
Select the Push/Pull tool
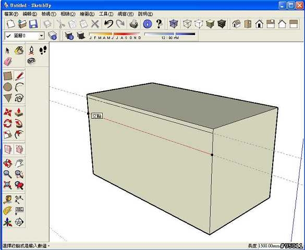point(19,113)
